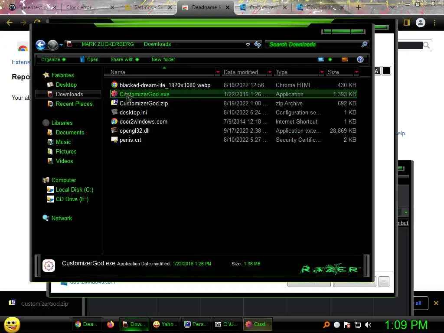This screenshot has width=444, height=333.
Task: Click the Explorer Help question mark icon
Action: (x=360, y=59)
